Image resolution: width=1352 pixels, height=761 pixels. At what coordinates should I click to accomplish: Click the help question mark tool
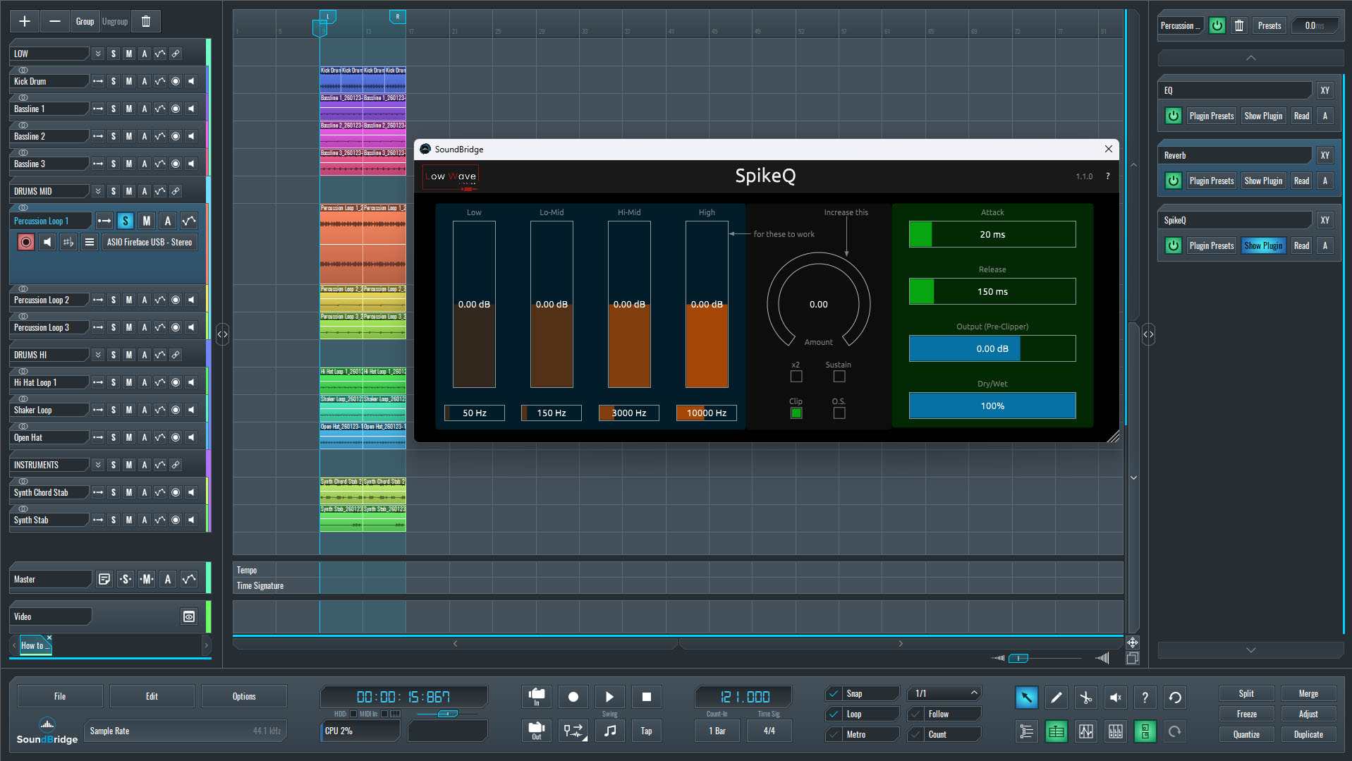1145,698
